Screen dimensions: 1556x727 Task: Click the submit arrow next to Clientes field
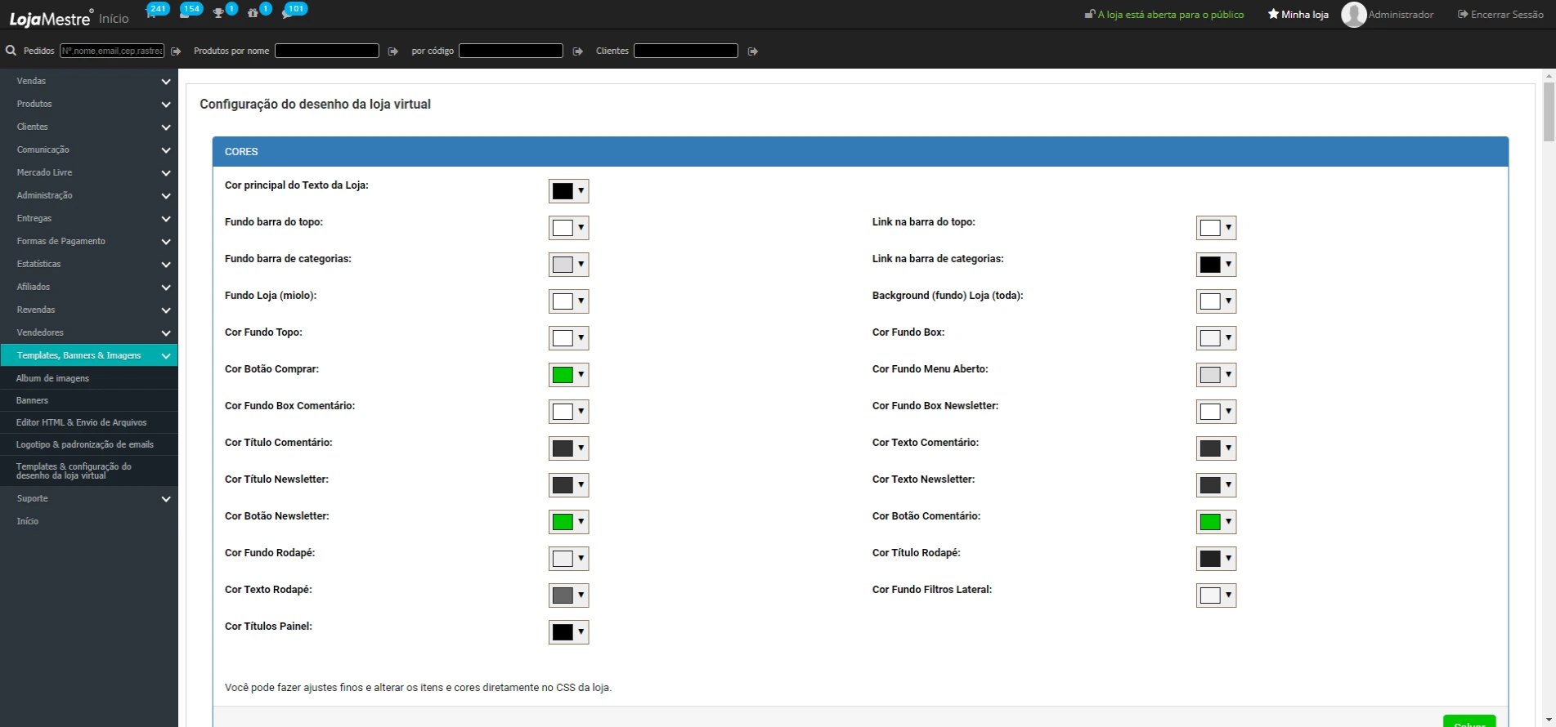pyautogui.click(x=753, y=51)
